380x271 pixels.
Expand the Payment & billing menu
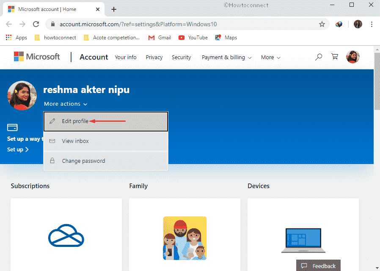click(x=226, y=57)
